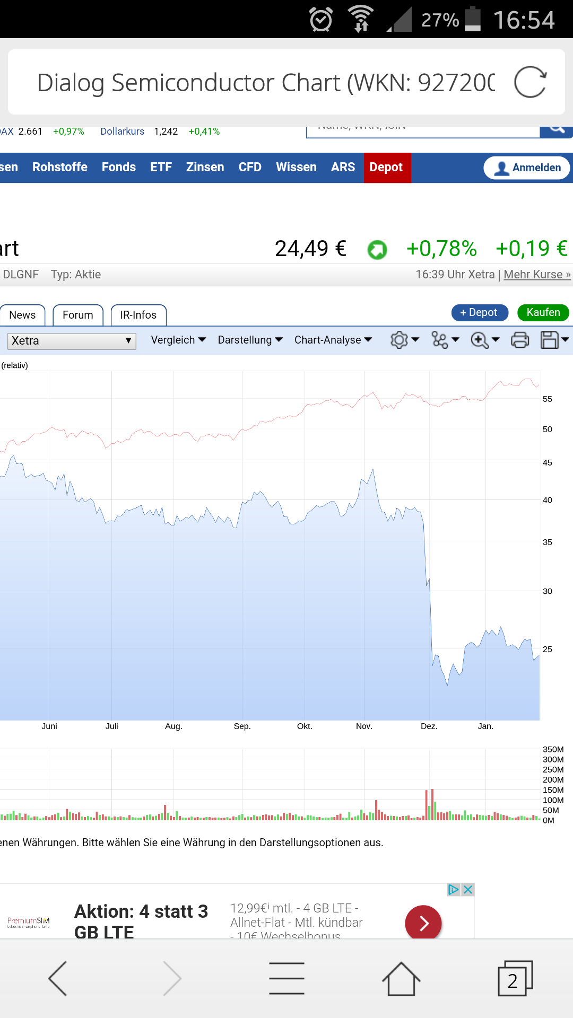Tap the Aktion: 4 statt 3 GB LTE ad headline
The height and width of the screenshot is (1018, 573).
(141, 921)
